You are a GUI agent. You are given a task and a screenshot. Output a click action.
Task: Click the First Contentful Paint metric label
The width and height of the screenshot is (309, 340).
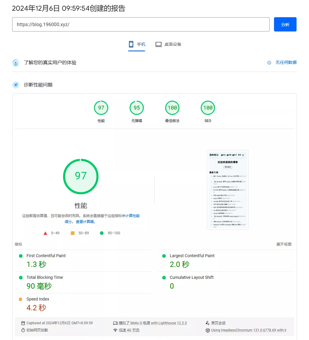pos(46,256)
